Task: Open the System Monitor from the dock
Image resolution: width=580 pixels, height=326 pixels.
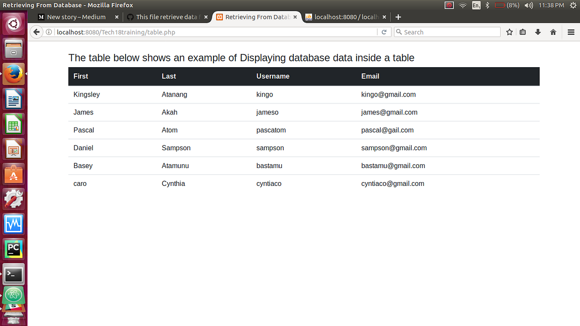Action: [13, 224]
